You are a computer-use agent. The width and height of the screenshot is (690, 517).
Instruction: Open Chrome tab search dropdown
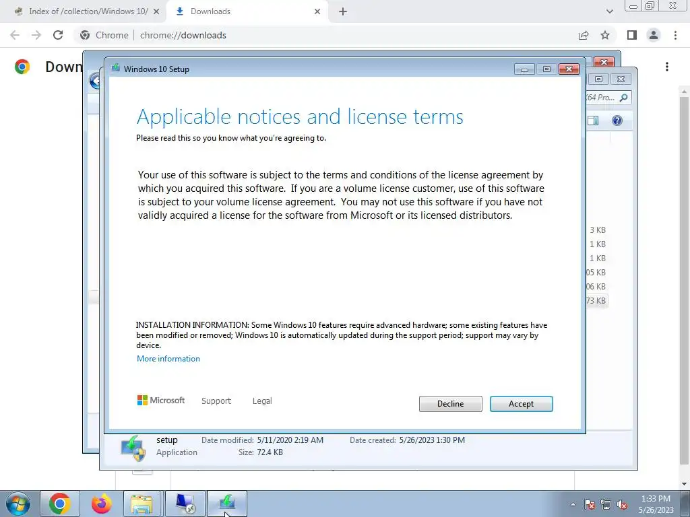coord(609,11)
